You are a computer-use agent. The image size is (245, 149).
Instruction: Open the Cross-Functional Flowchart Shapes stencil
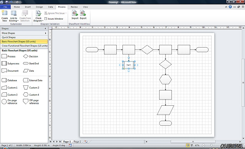point(24,46)
